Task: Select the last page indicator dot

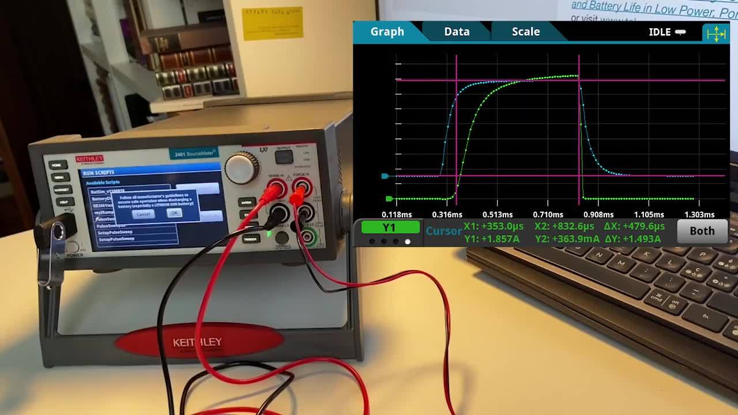Action: coord(408,242)
